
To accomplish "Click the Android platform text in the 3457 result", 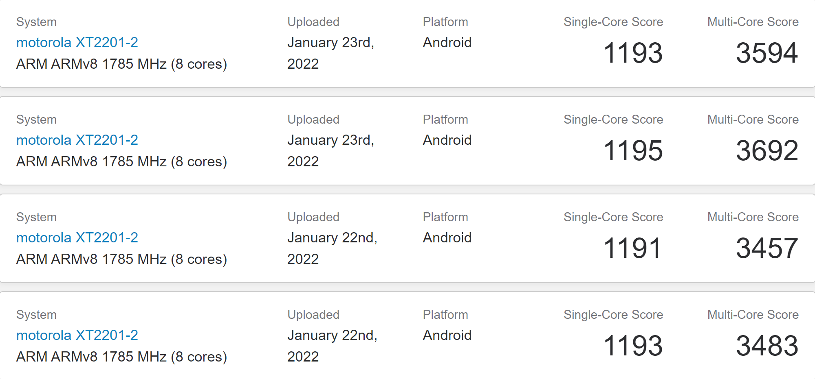I will click(x=447, y=237).
